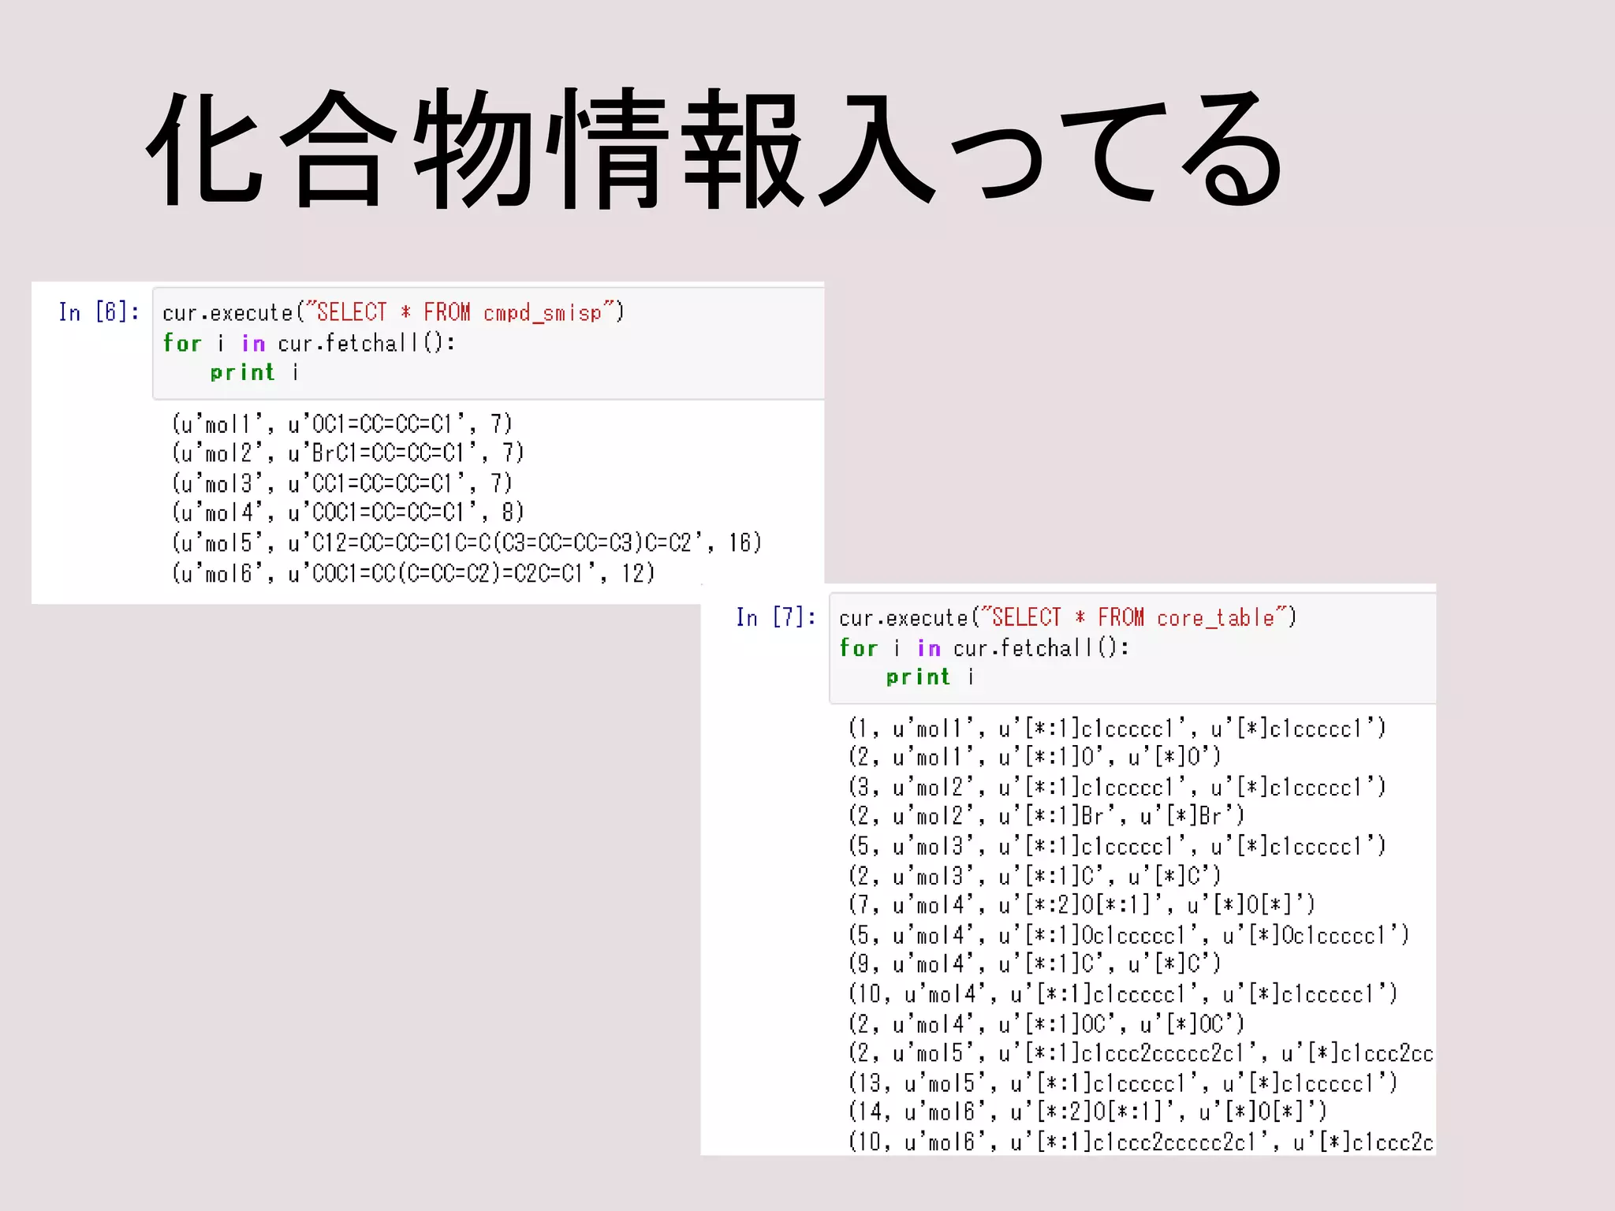The height and width of the screenshot is (1211, 1615).
Task: Click output row mol3 CC1=CC=CC=C1
Action: tap(342, 483)
